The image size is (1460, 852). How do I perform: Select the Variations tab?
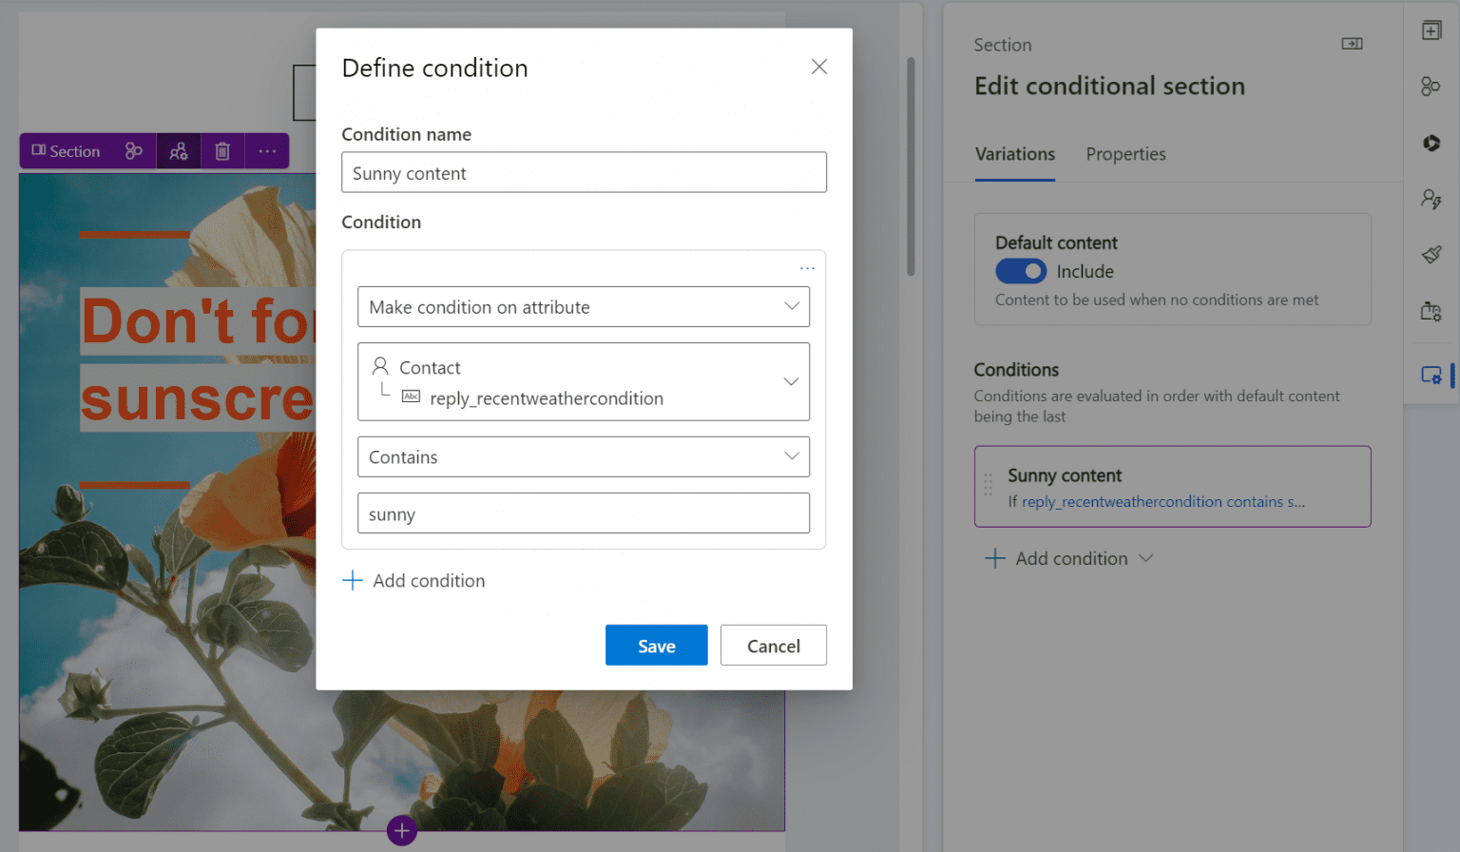[1014, 153]
